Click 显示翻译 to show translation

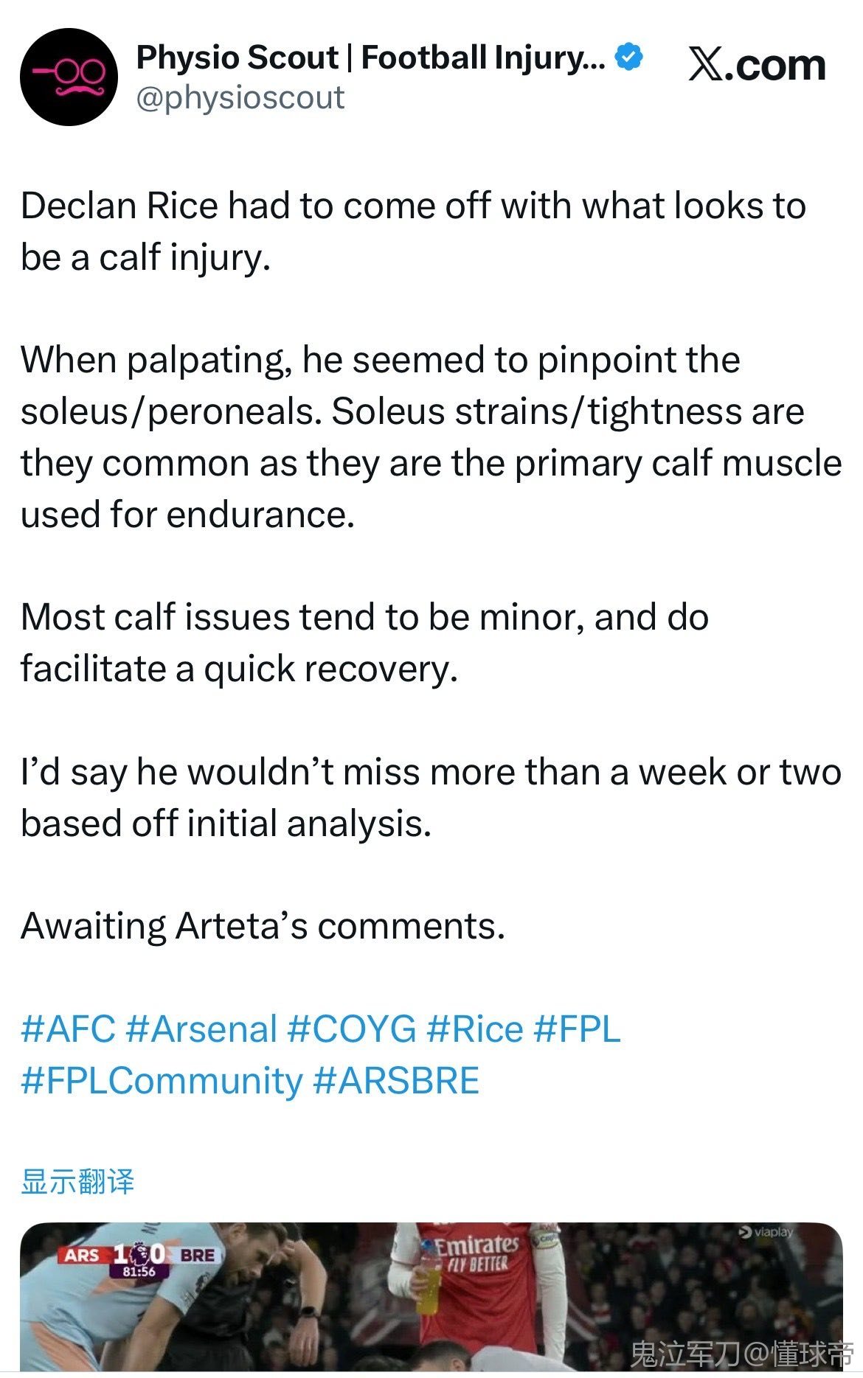tap(77, 1181)
